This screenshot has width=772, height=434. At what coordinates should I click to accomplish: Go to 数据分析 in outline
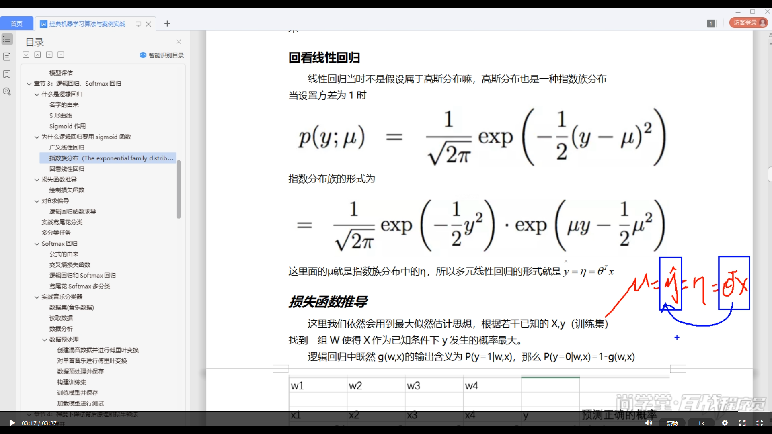tap(61, 329)
